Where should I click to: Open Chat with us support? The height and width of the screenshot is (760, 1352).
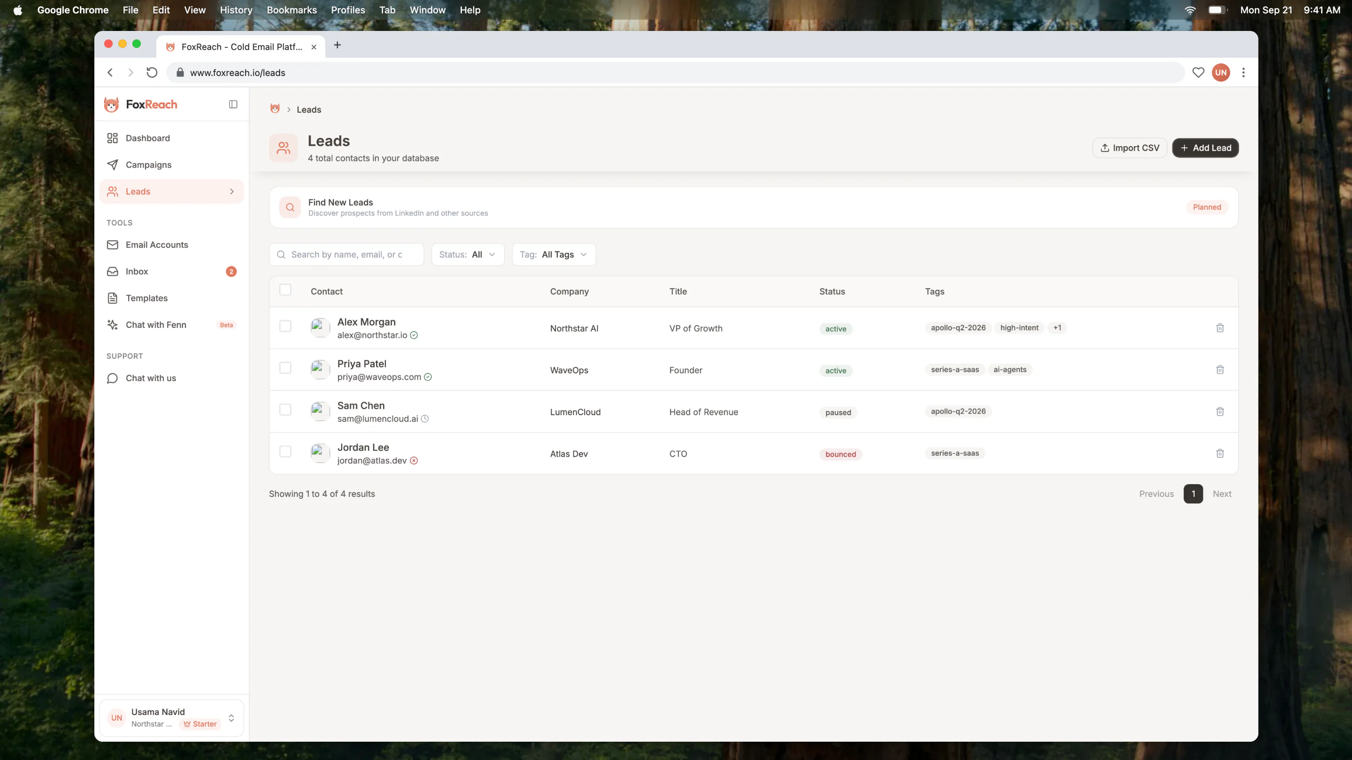(x=172, y=378)
